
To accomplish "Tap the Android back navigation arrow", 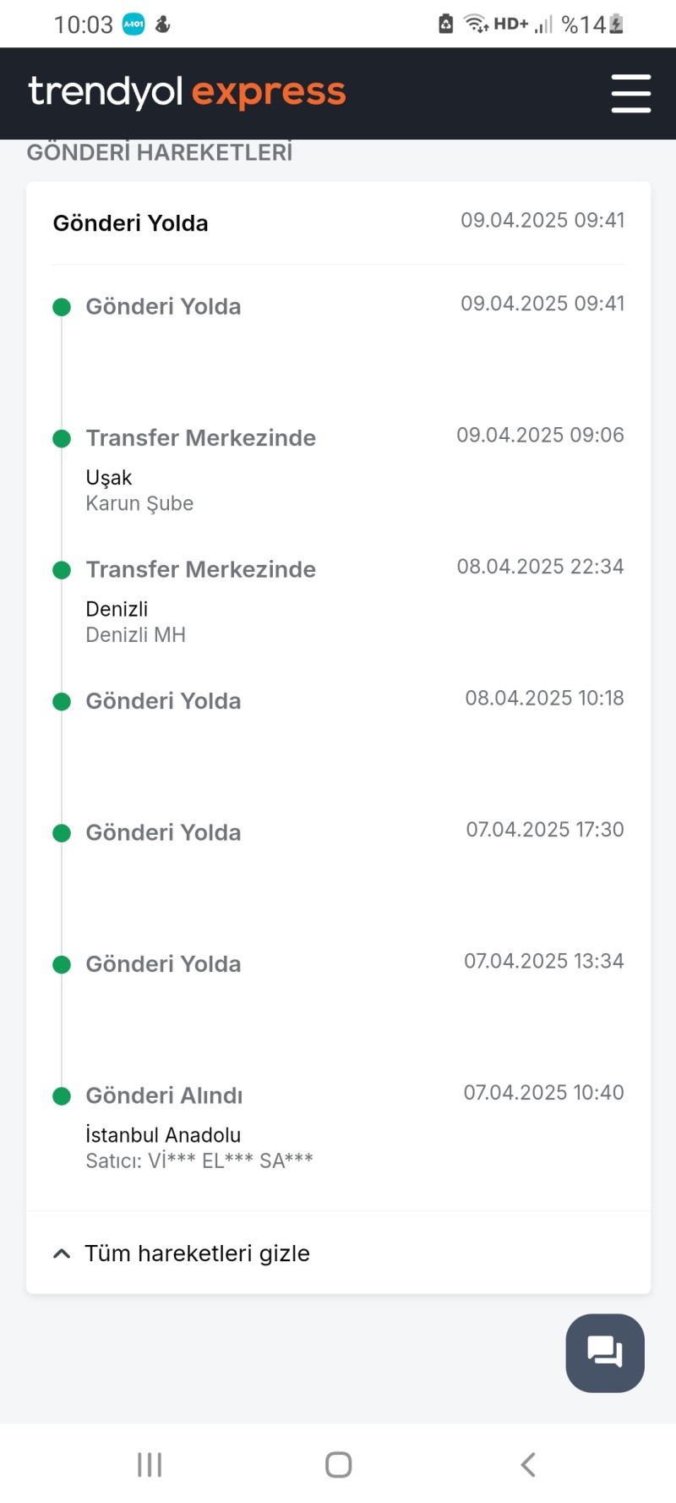I will (x=528, y=1464).
